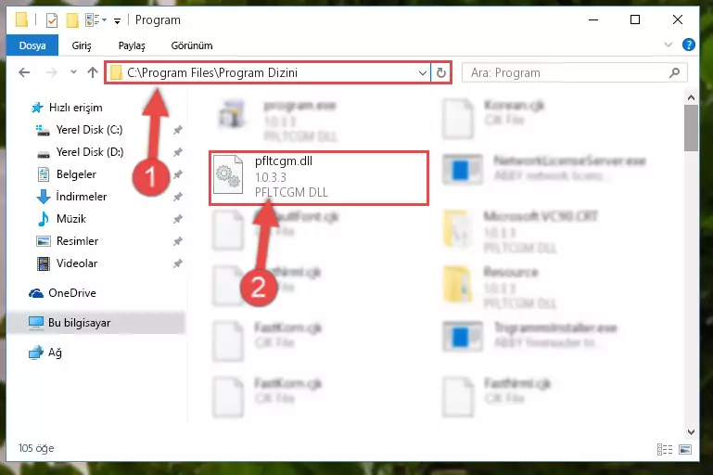This screenshot has width=713, height=475.
Task: Refresh the current folder view
Action: [x=441, y=72]
